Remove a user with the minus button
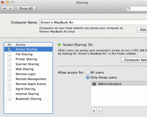 click(99, 111)
